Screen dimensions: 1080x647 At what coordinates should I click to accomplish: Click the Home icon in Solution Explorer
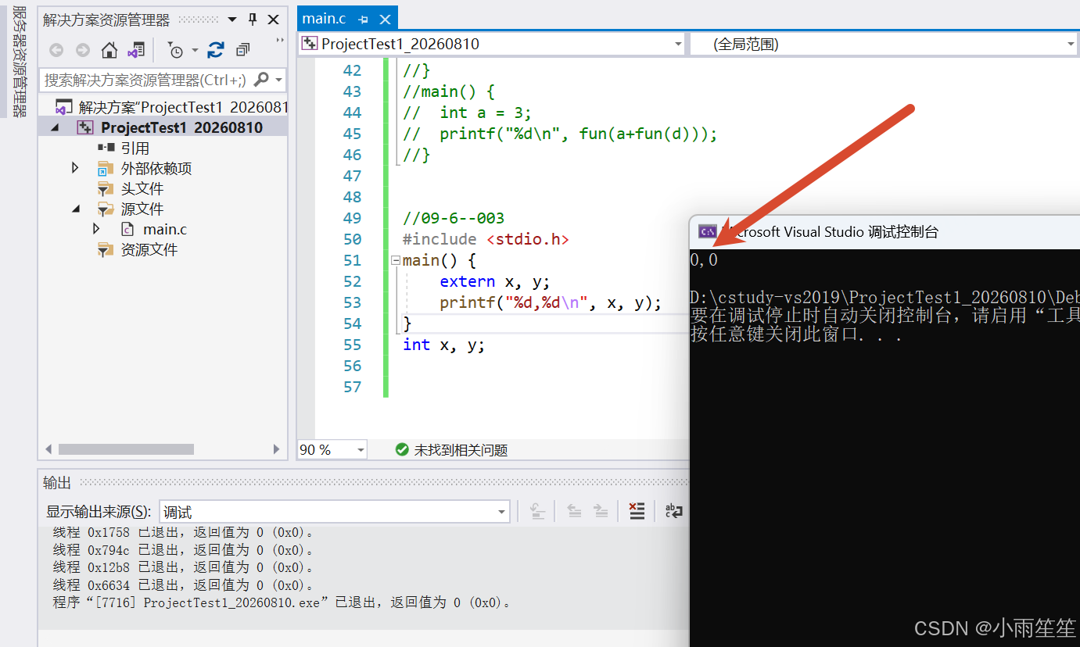coord(109,50)
